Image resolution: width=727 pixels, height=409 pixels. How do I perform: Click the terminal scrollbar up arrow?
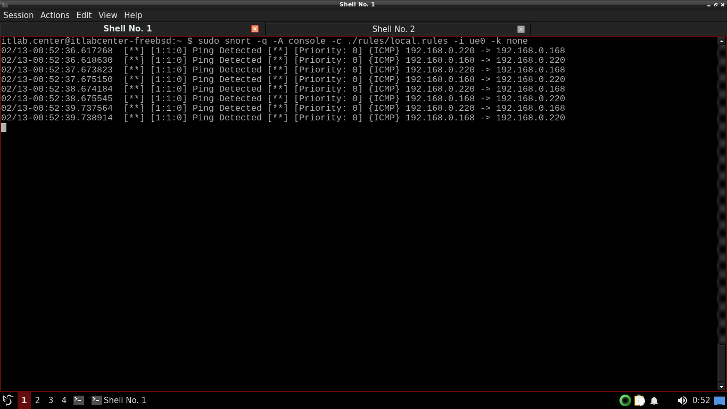click(x=722, y=41)
